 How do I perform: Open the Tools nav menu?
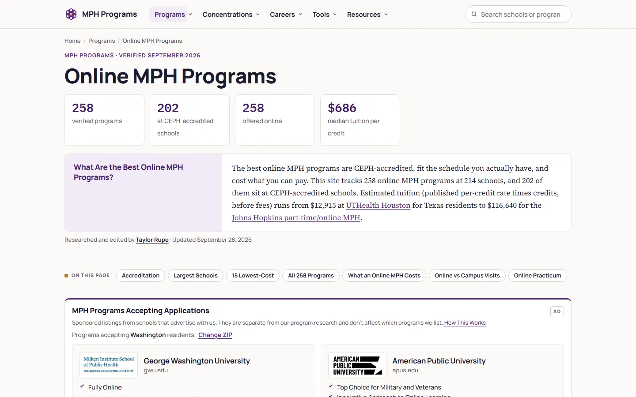(321, 15)
